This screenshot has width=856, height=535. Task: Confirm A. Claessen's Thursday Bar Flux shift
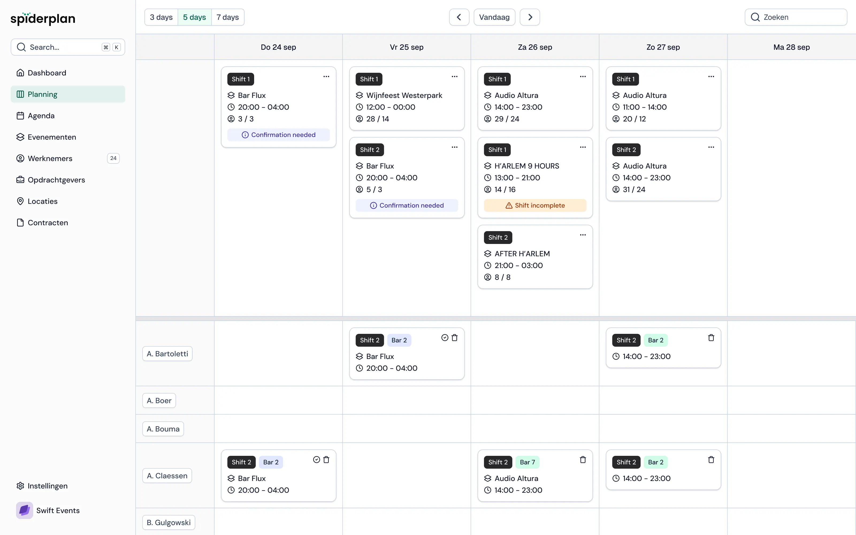pos(316,460)
